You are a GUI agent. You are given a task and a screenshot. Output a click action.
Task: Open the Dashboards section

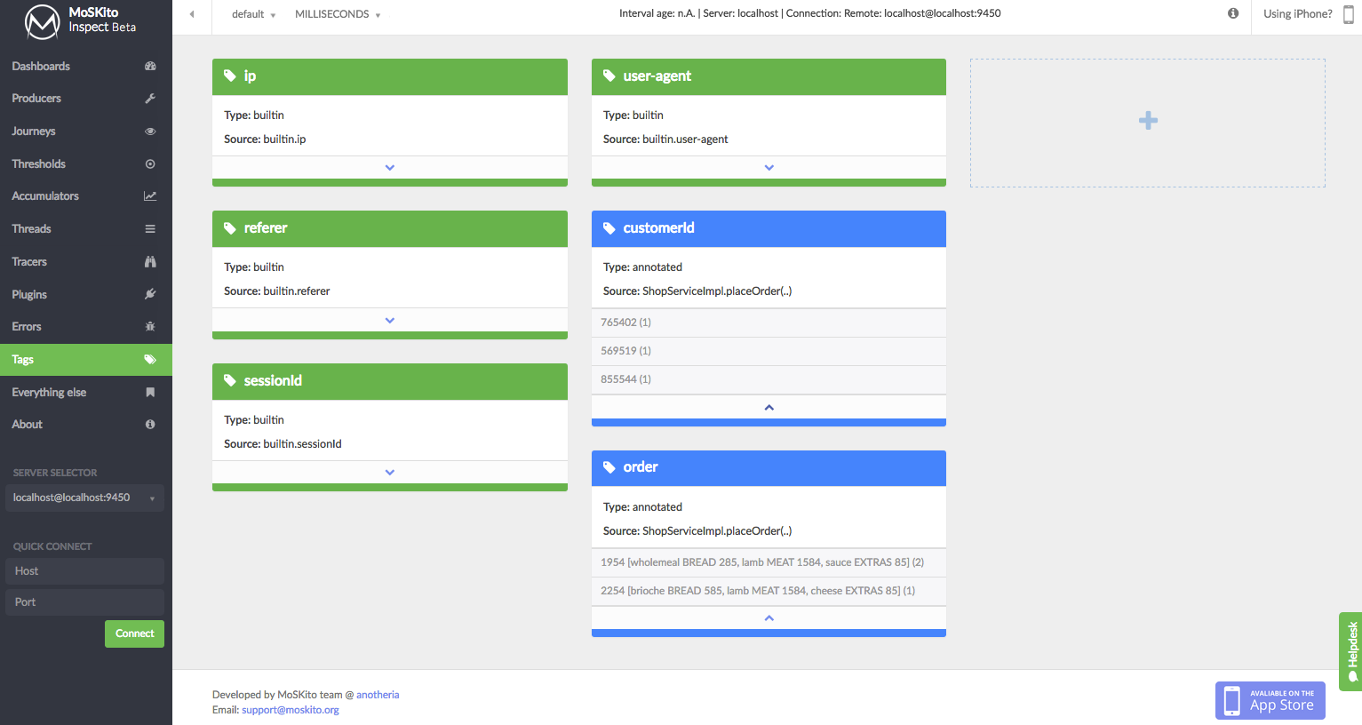[86, 66]
